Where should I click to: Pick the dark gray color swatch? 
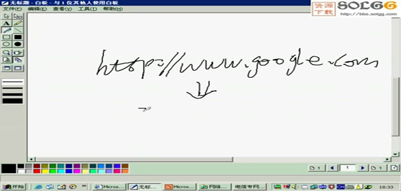coord(29,166)
